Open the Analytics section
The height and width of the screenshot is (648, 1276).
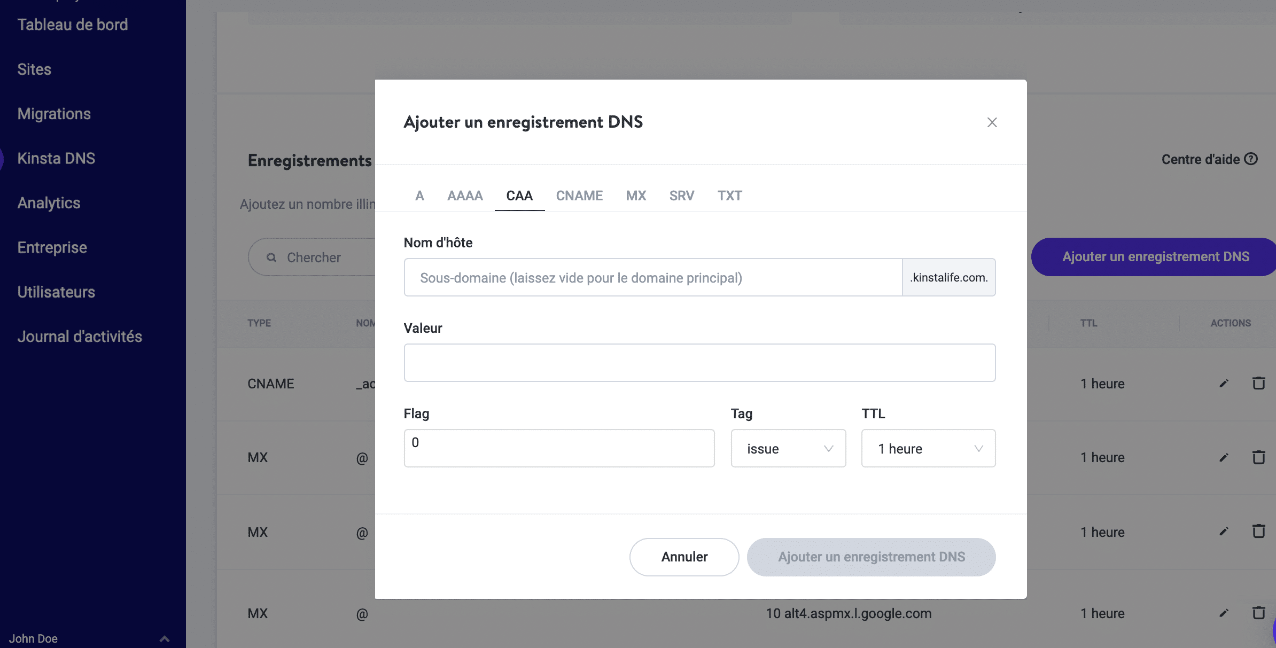(49, 202)
